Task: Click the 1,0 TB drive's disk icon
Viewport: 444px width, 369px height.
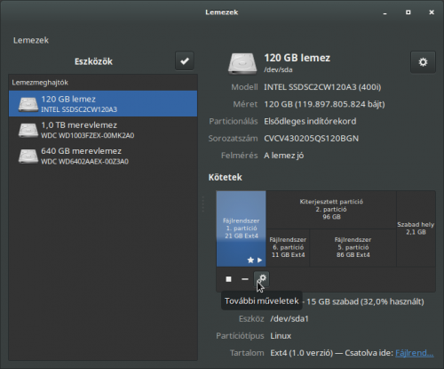Action: [x=28, y=130]
